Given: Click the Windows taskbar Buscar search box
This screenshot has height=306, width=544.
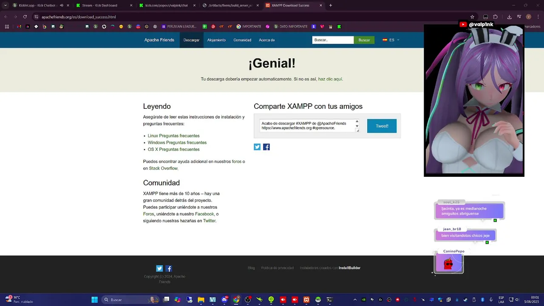Looking at the screenshot, I should coord(131,300).
